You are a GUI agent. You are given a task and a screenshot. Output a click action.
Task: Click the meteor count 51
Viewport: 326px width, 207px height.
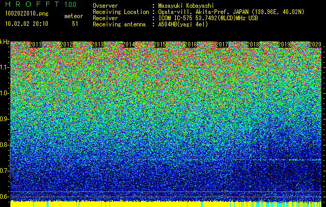(75, 24)
